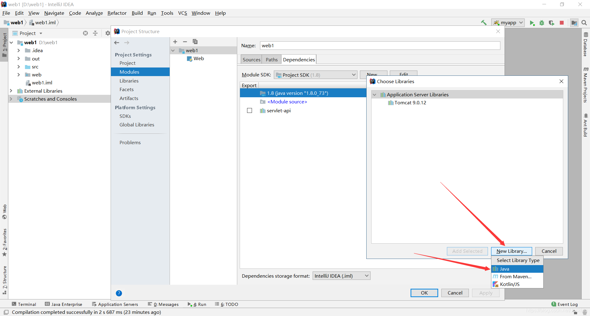Click the Add Selected button

[467, 251]
